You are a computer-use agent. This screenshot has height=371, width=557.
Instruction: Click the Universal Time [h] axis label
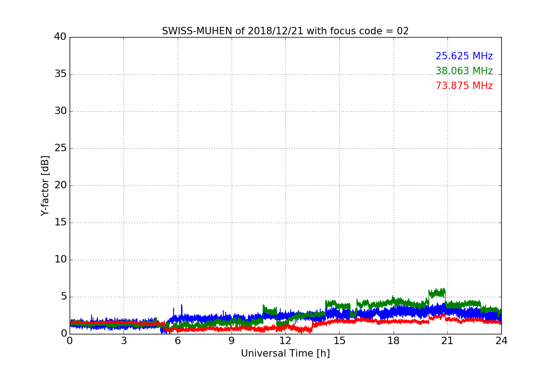(285, 353)
